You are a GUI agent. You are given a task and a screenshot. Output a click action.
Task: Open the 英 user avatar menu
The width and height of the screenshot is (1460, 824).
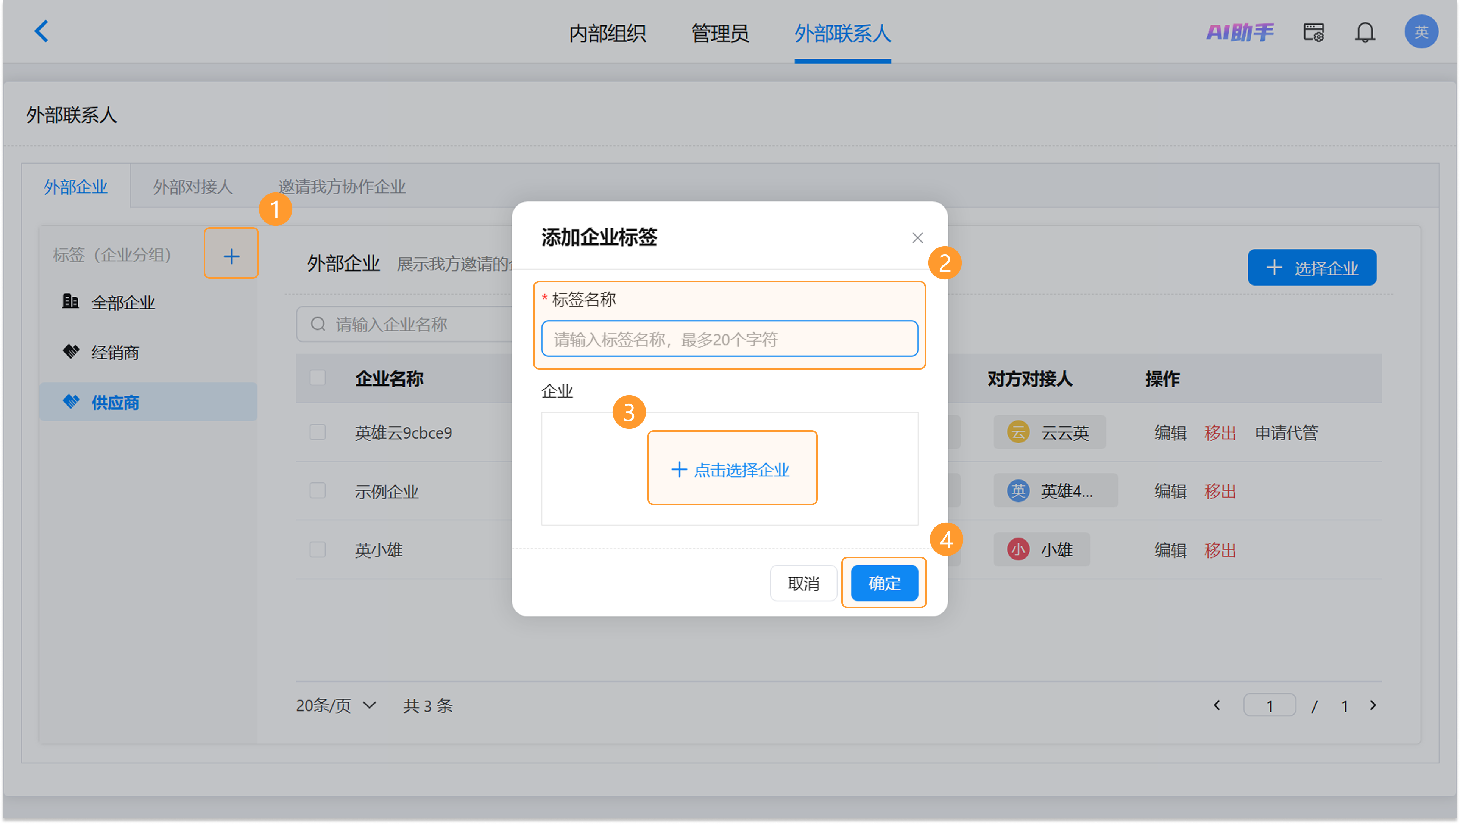pos(1421,32)
